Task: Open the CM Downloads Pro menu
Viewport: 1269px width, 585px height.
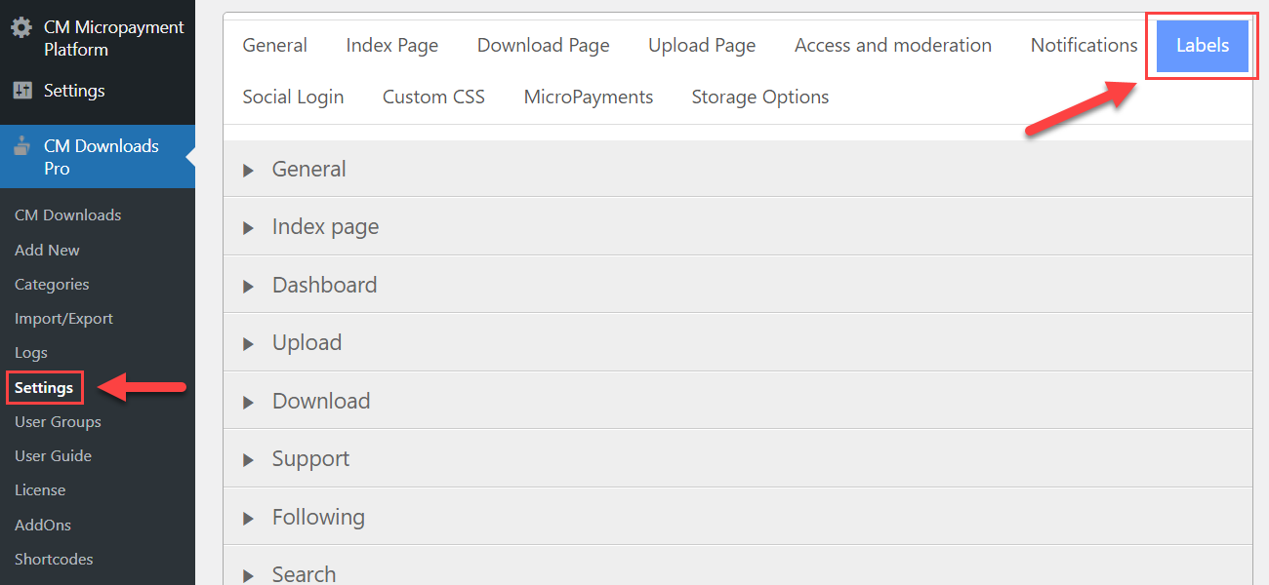Action: (98, 157)
